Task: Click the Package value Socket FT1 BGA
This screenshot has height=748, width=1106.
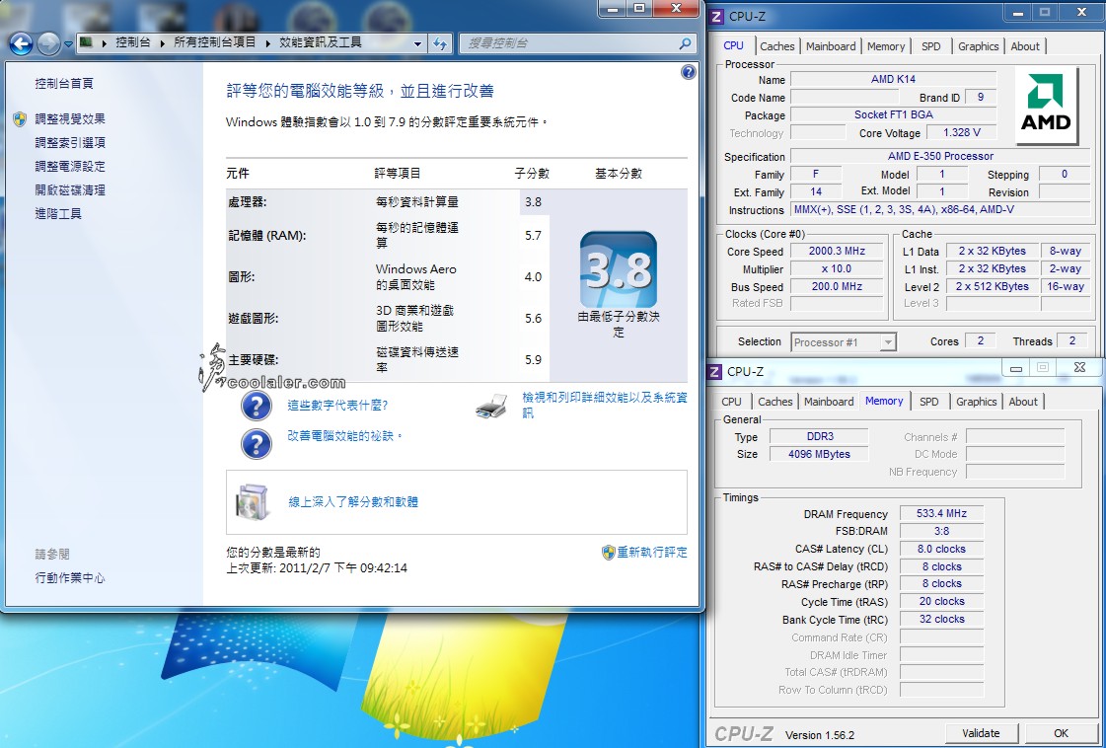Action: [x=893, y=114]
